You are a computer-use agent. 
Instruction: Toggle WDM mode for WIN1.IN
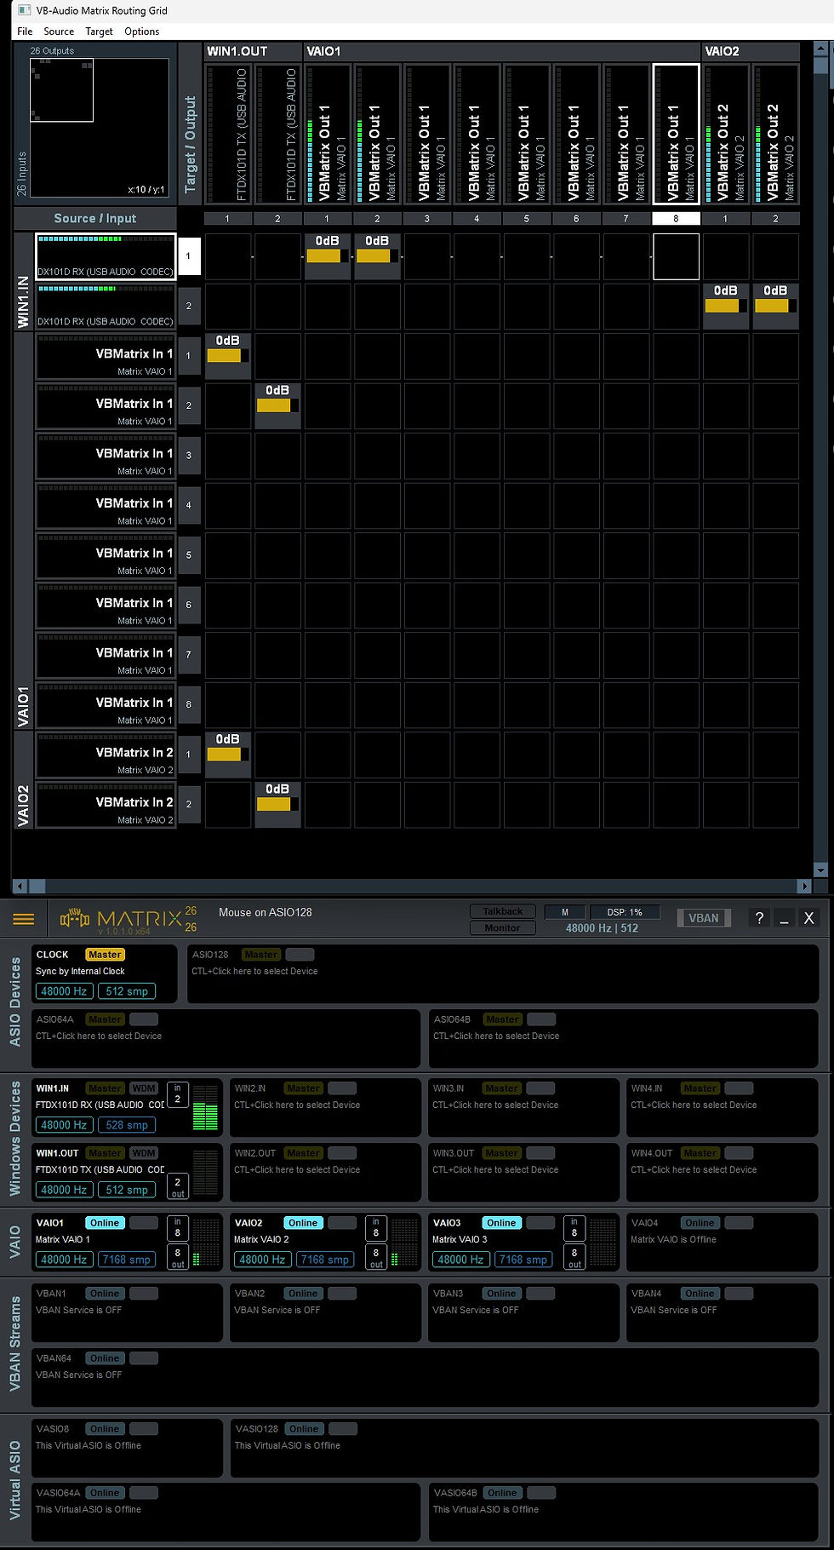tap(144, 1088)
